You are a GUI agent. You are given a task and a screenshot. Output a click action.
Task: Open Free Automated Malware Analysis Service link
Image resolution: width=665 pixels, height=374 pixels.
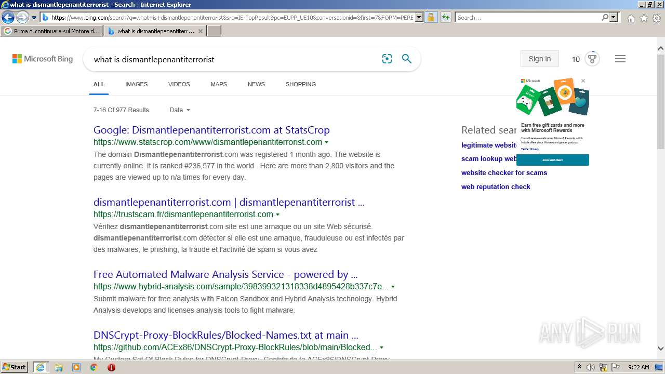[x=225, y=274]
